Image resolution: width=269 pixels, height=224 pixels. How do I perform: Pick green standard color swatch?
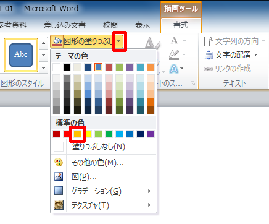pos(109,134)
